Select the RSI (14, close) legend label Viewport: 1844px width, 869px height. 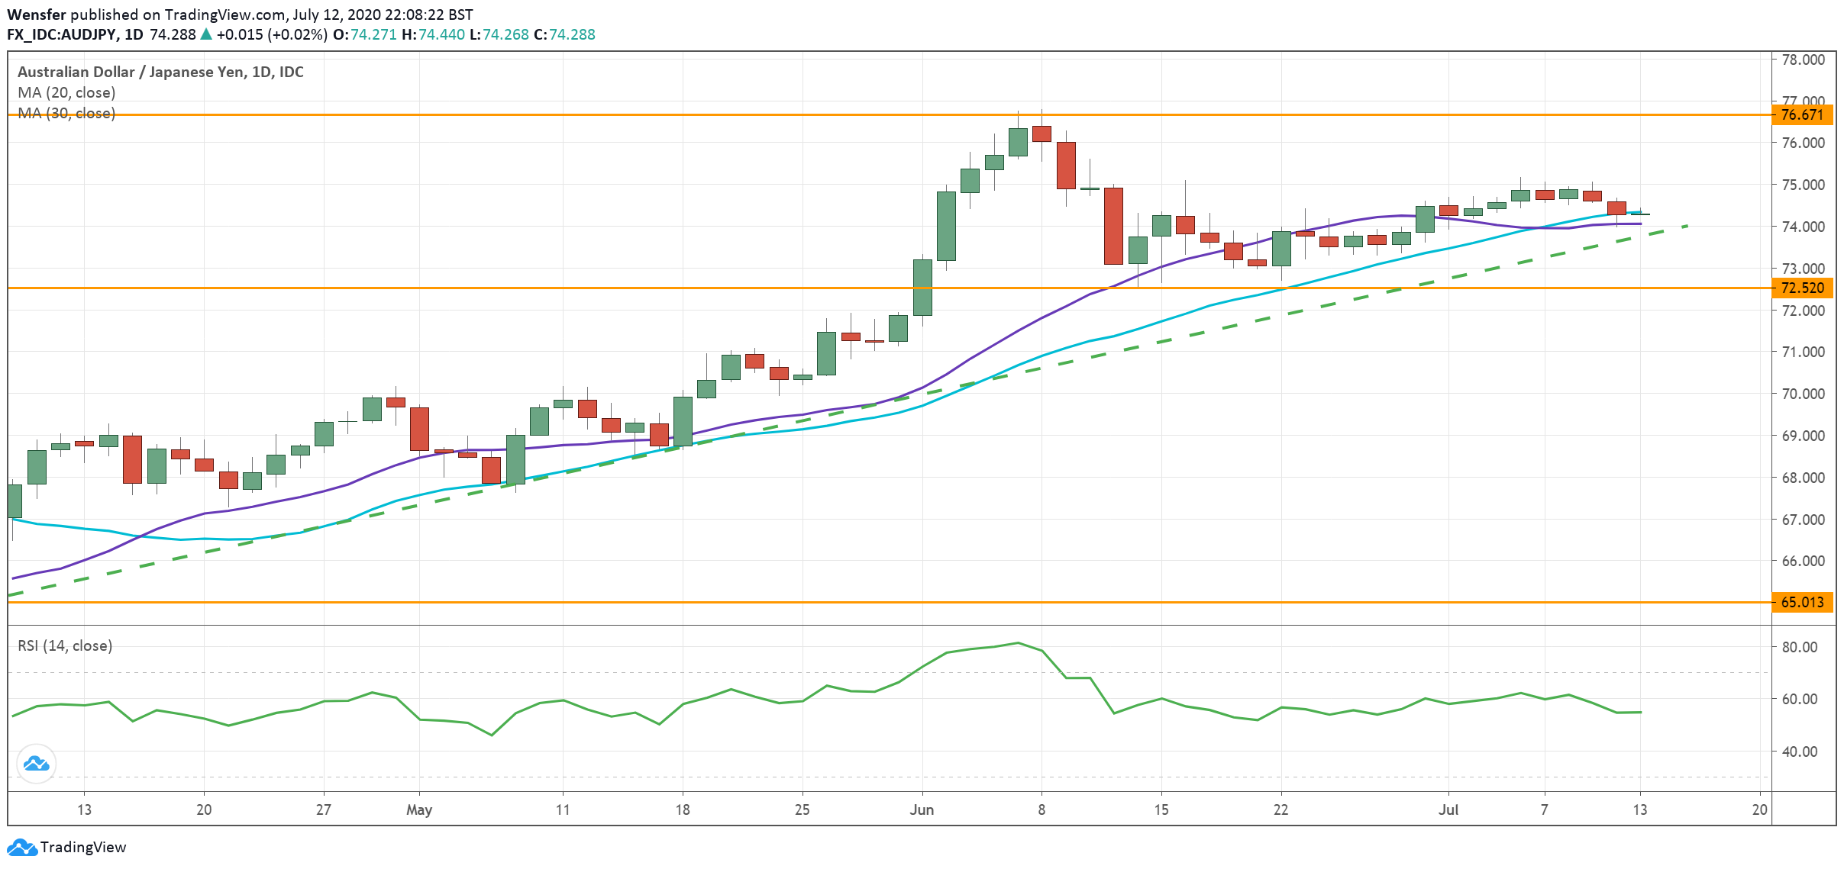[x=65, y=645]
